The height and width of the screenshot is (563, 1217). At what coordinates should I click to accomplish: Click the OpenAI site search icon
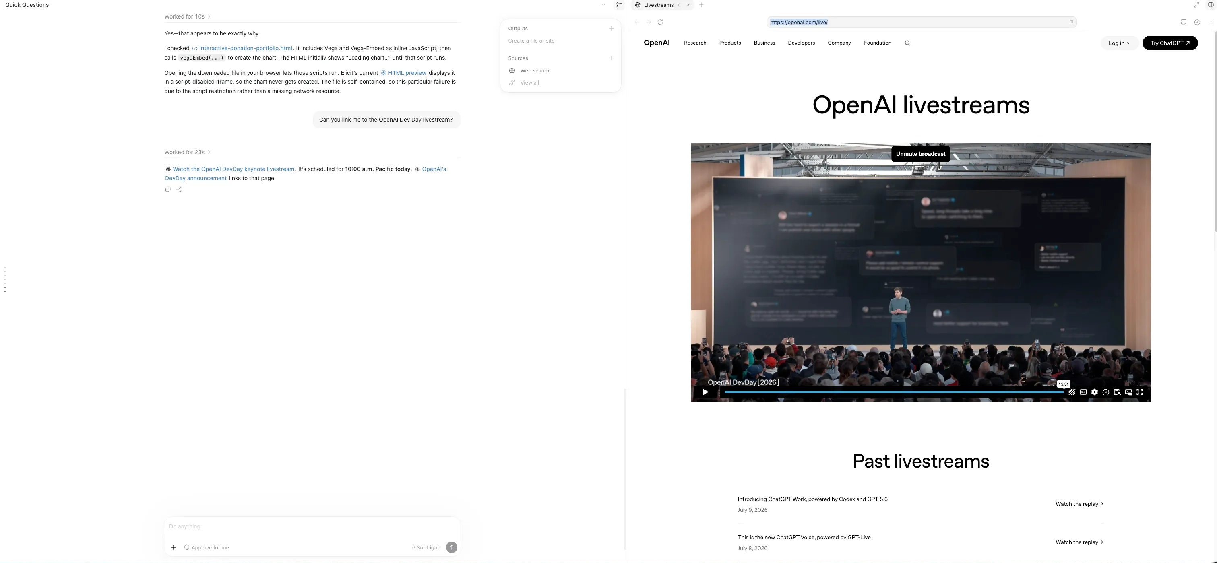coord(907,43)
